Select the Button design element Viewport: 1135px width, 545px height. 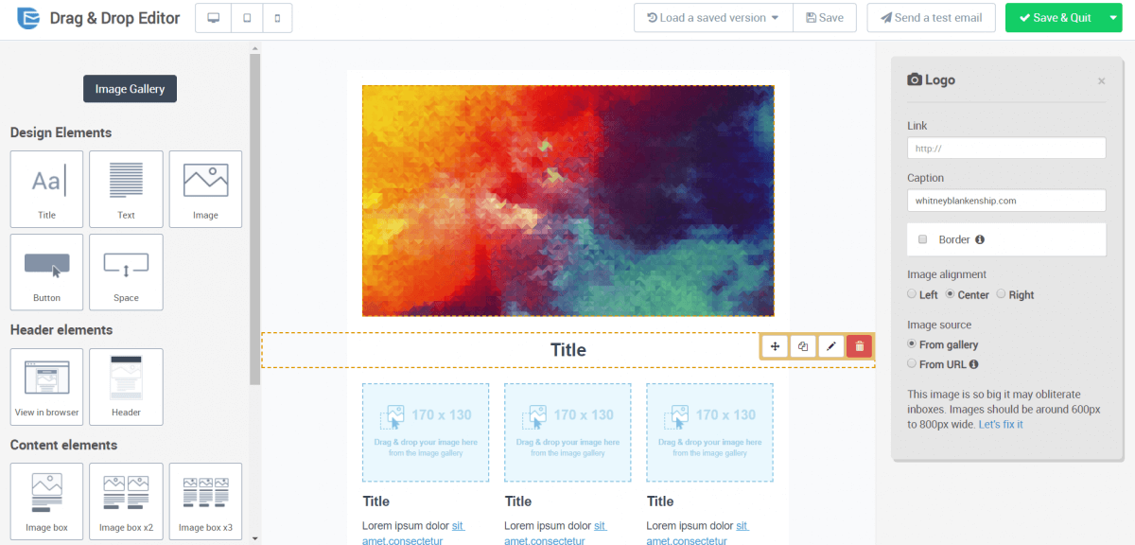[x=46, y=272]
